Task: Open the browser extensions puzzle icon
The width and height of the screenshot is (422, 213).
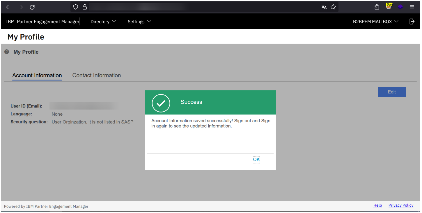Action: (377, 7)
